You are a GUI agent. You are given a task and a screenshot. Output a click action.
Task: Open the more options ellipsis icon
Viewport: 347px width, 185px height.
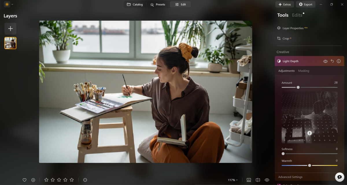[x=85, y=180]
